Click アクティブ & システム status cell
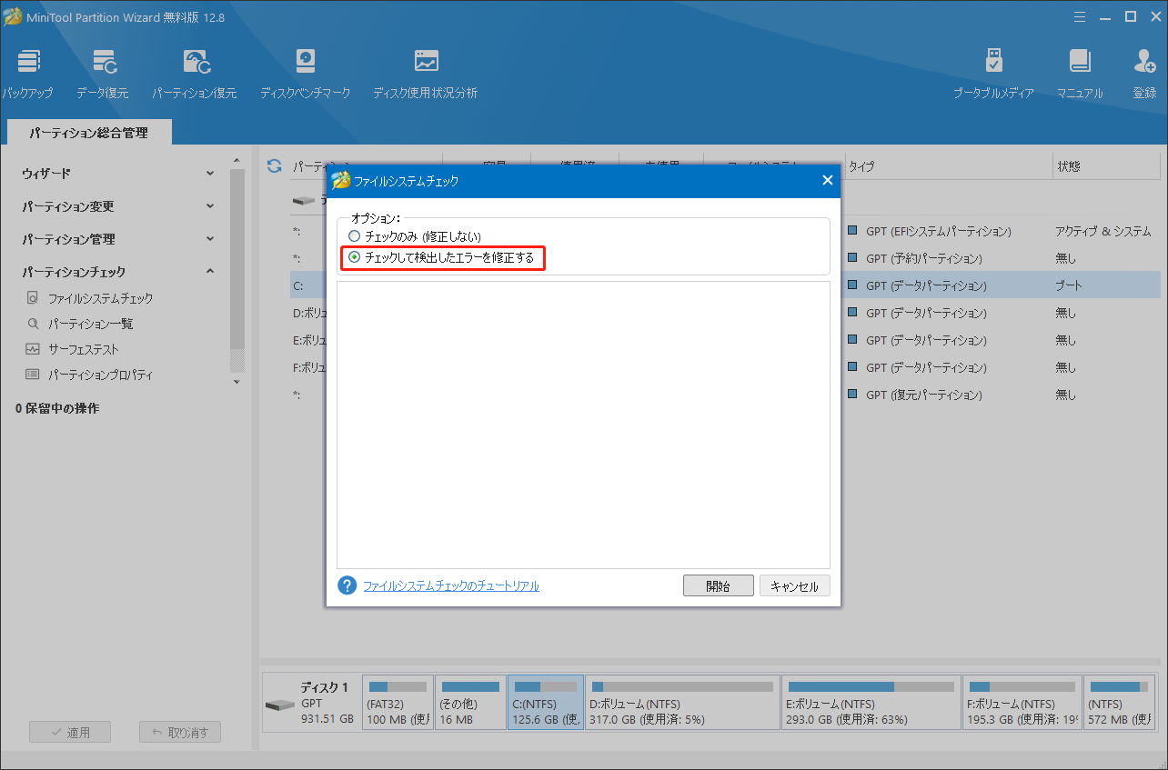 tap(1103, 232)
